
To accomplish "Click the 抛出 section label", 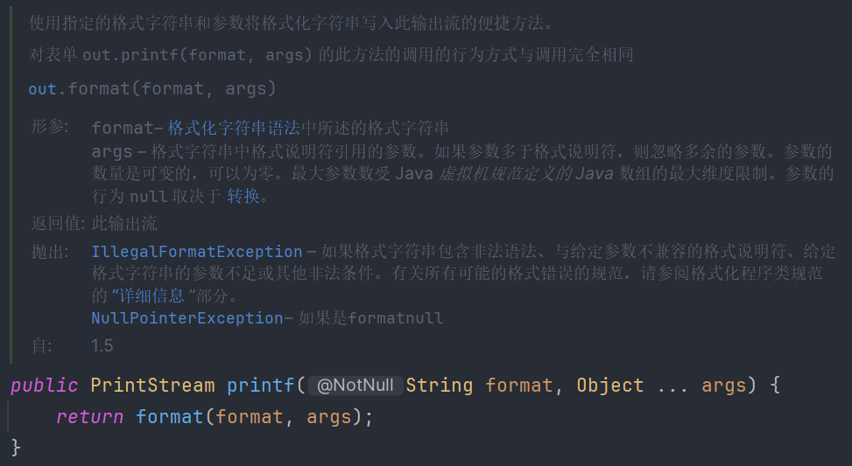I will coord(49,252).
